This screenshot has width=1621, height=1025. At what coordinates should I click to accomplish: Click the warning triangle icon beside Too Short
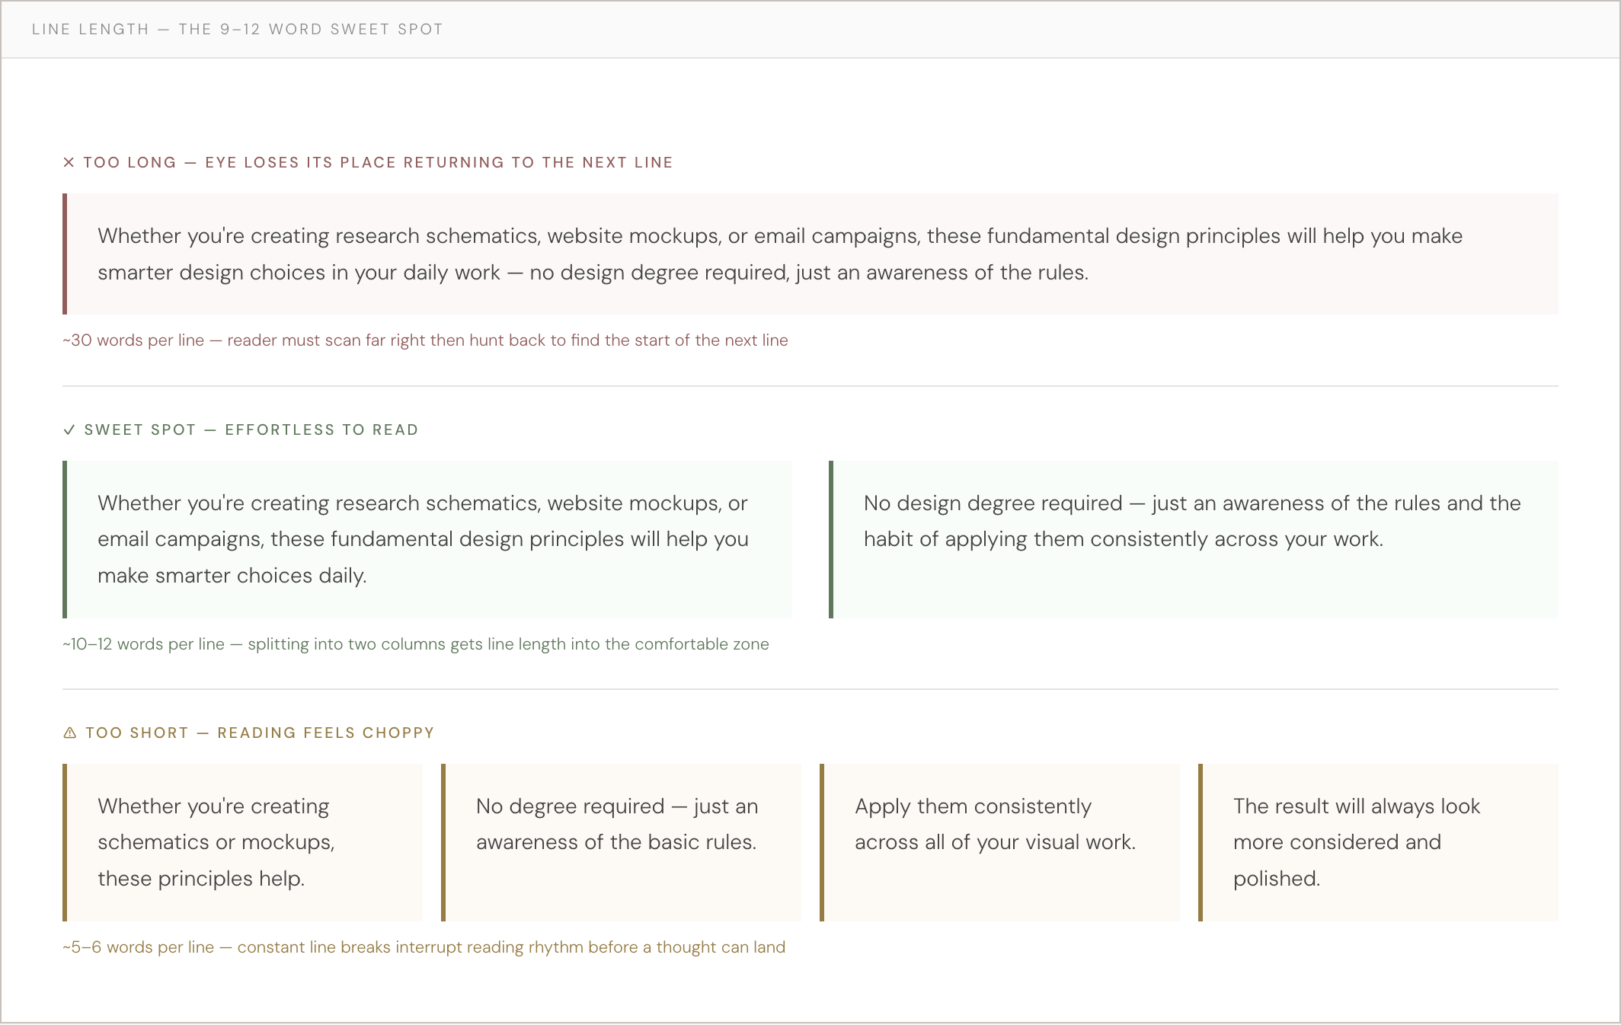(x=69, y=733)
